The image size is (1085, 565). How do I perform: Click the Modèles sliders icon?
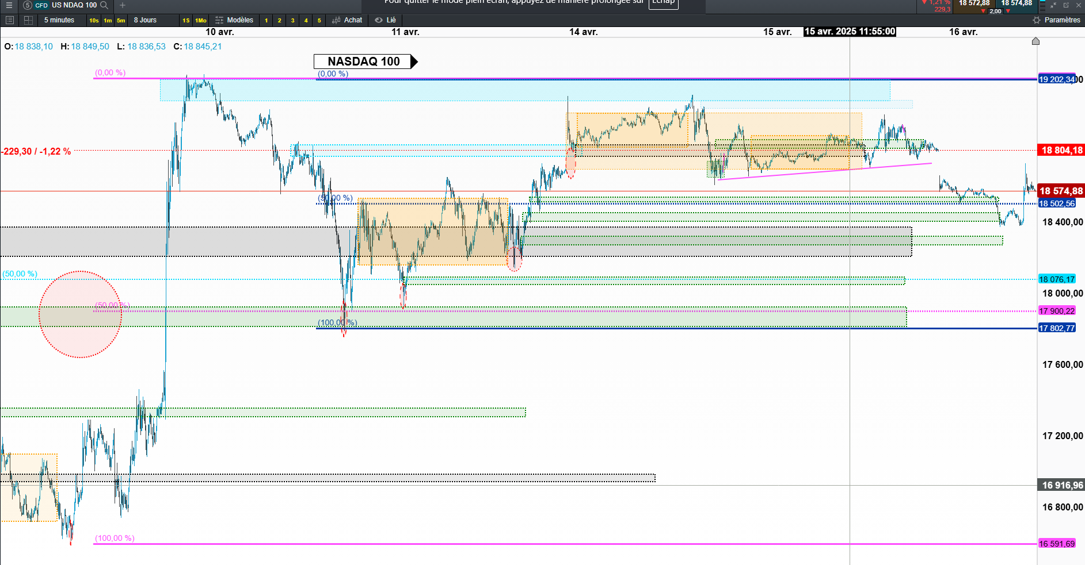click(x=219, y=20)
